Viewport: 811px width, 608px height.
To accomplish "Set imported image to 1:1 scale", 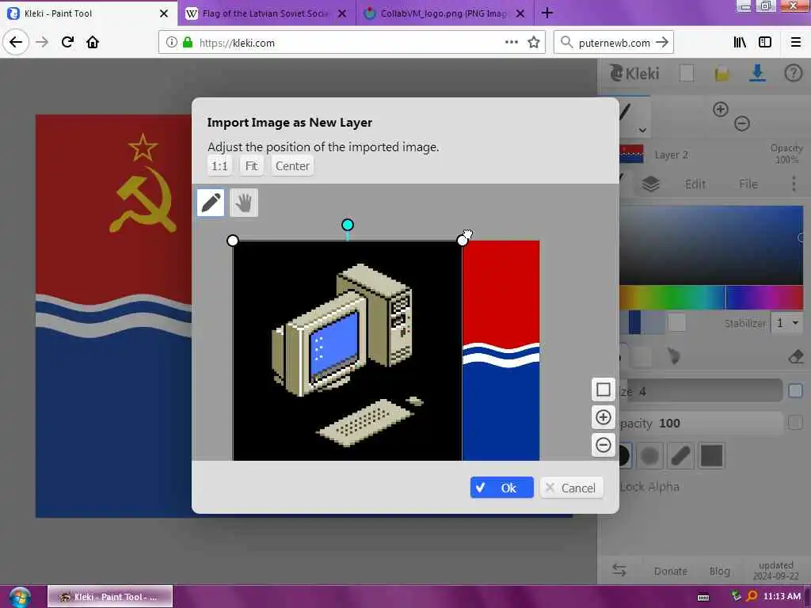I will pyautogui.click(x=219, y=166).
